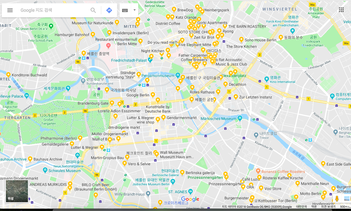Select the Friedrichstadt-Palast teal marker

point(150,60)
